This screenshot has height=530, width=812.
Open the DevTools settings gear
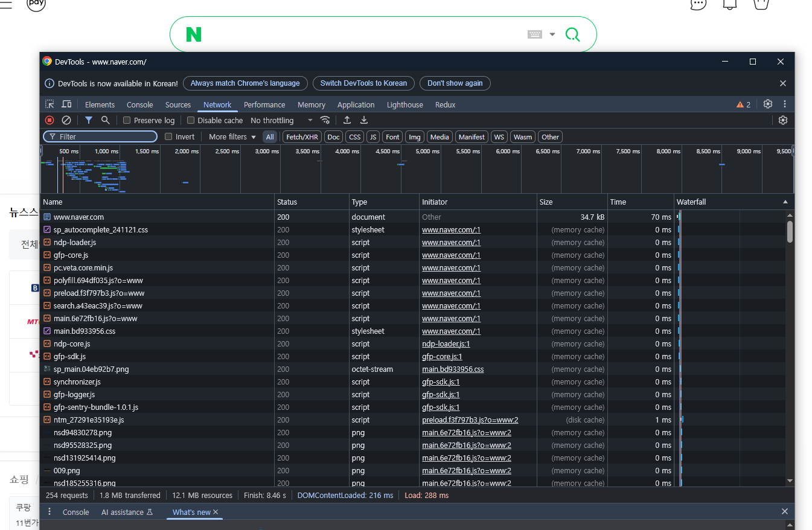(768, 104)
